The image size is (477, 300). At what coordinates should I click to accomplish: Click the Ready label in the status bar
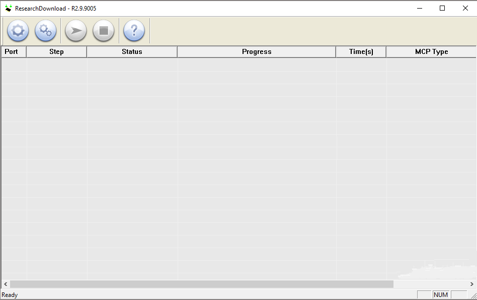point(10,294)
